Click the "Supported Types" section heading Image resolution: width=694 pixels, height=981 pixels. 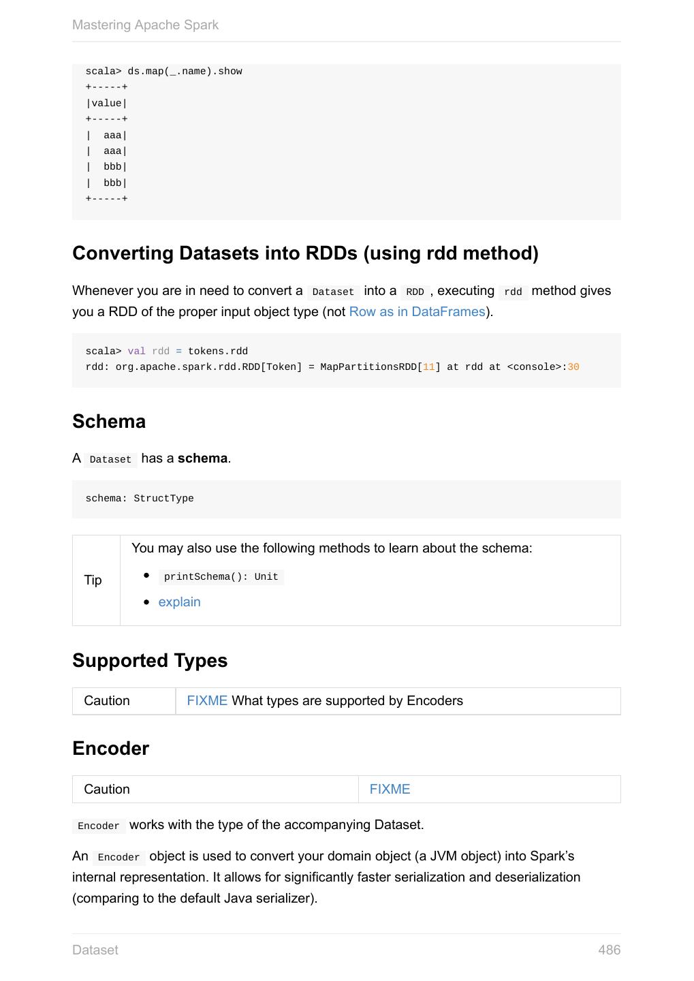point(150,661)
